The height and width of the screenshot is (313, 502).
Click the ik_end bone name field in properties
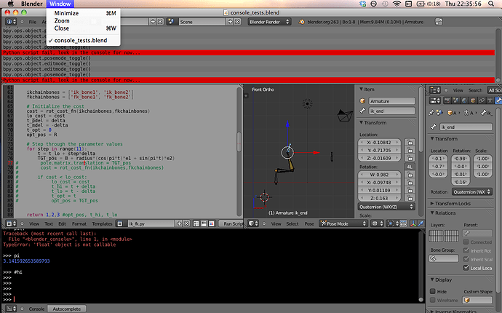click(466, 127)
